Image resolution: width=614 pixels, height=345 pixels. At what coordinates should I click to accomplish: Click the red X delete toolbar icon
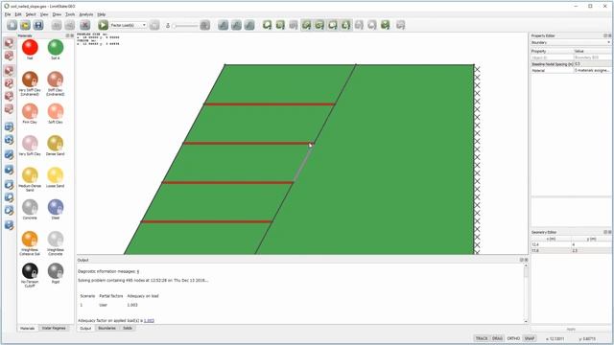click(85, 25)
